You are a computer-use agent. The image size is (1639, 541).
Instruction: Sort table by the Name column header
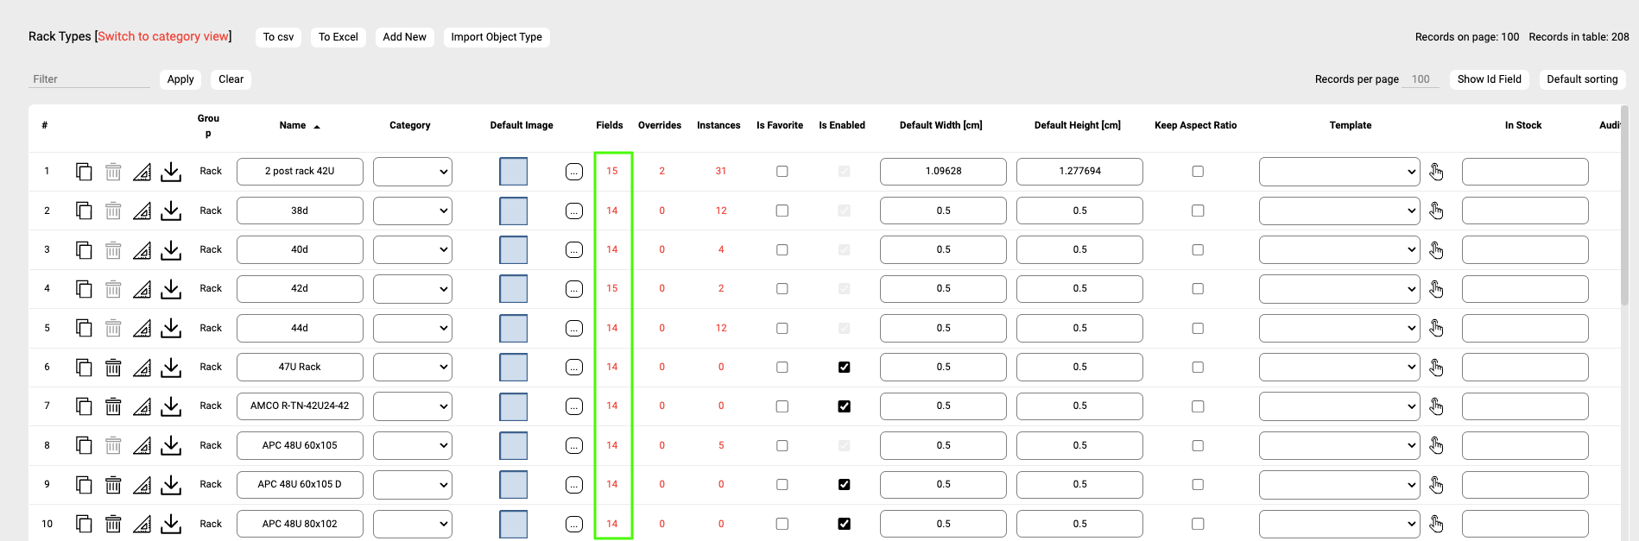pos(293,126)
